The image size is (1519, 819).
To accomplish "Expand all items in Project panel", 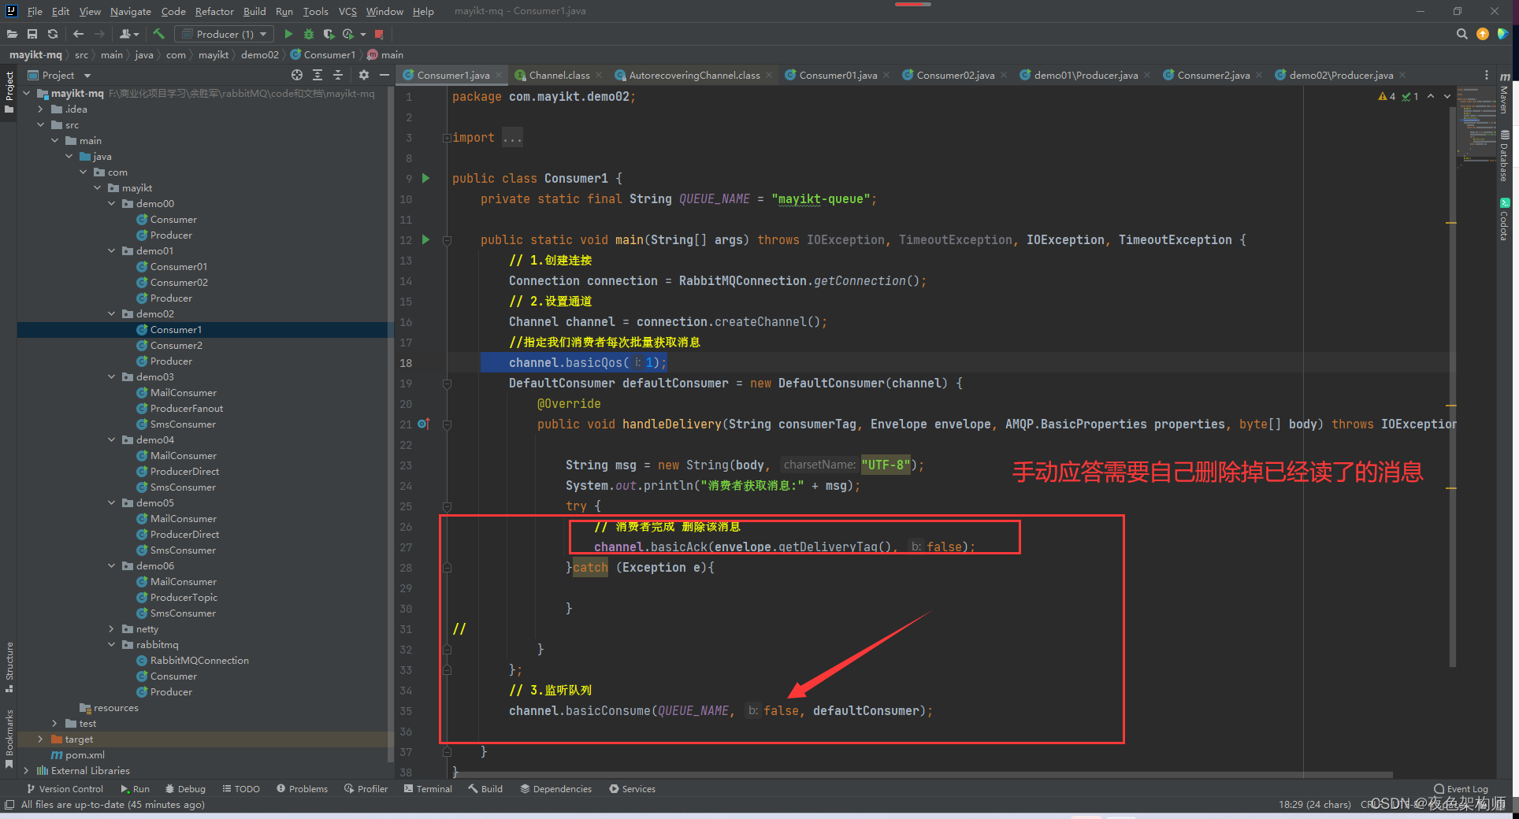I will [318, 75].
